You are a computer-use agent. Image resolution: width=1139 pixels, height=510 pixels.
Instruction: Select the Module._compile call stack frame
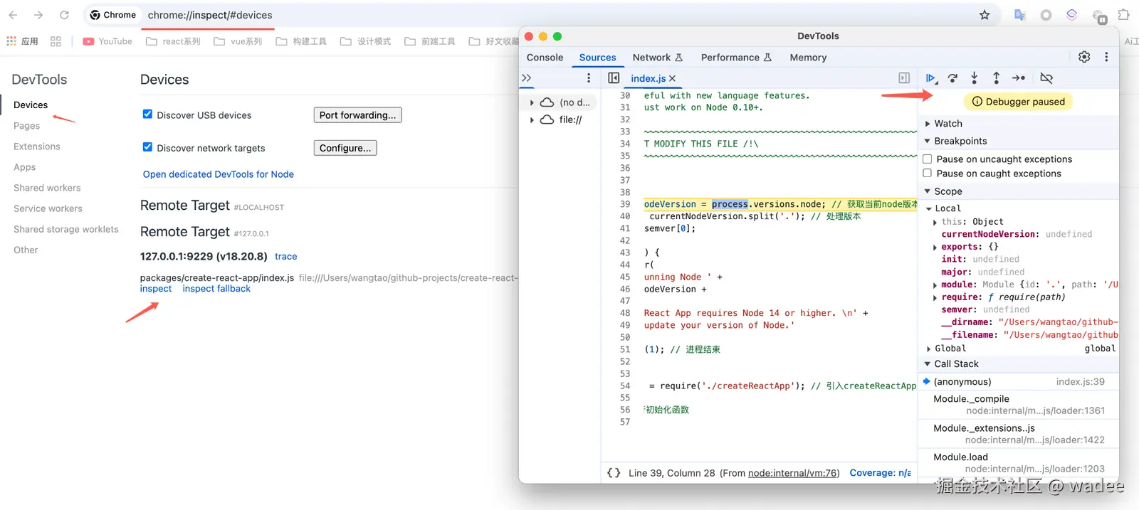point(1019,404)
